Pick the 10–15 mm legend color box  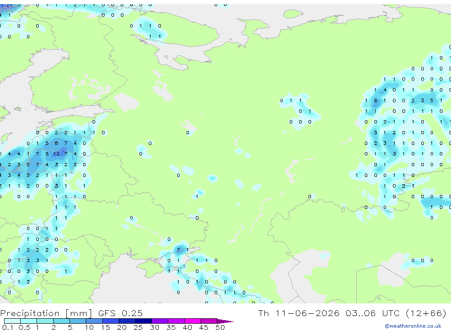[x=94, y=321]
